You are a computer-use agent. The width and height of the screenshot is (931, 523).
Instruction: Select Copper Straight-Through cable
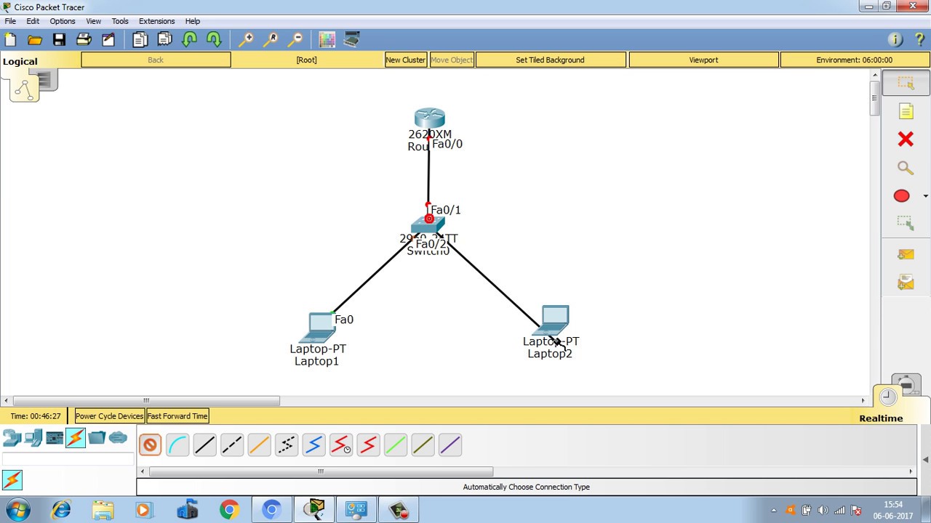point(204,445)
